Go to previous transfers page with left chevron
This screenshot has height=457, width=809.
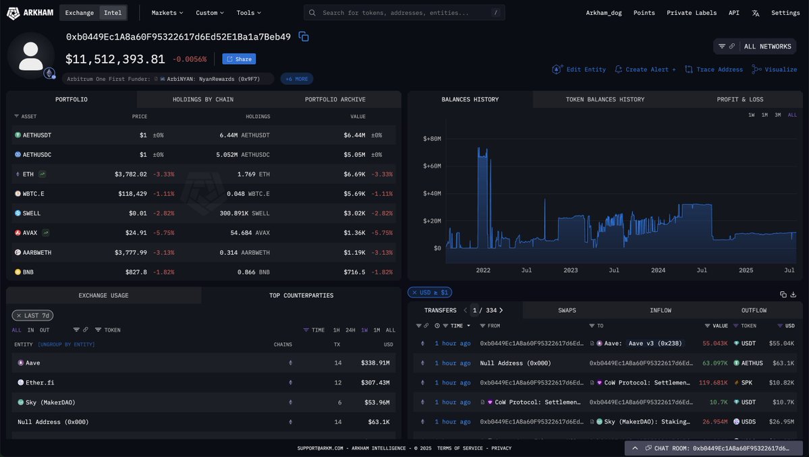click(466, 310)
